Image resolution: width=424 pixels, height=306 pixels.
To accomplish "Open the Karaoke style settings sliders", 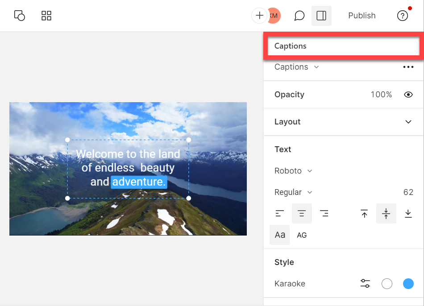I will tap(365, 284).
